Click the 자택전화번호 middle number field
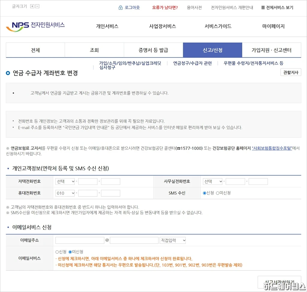307x292 pixels. pos(88,181)
